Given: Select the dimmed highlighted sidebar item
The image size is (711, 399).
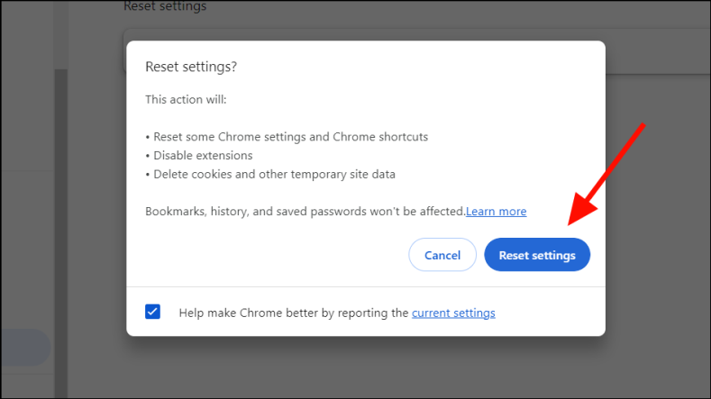Looking at the screenshot, I should pos(24,347).
